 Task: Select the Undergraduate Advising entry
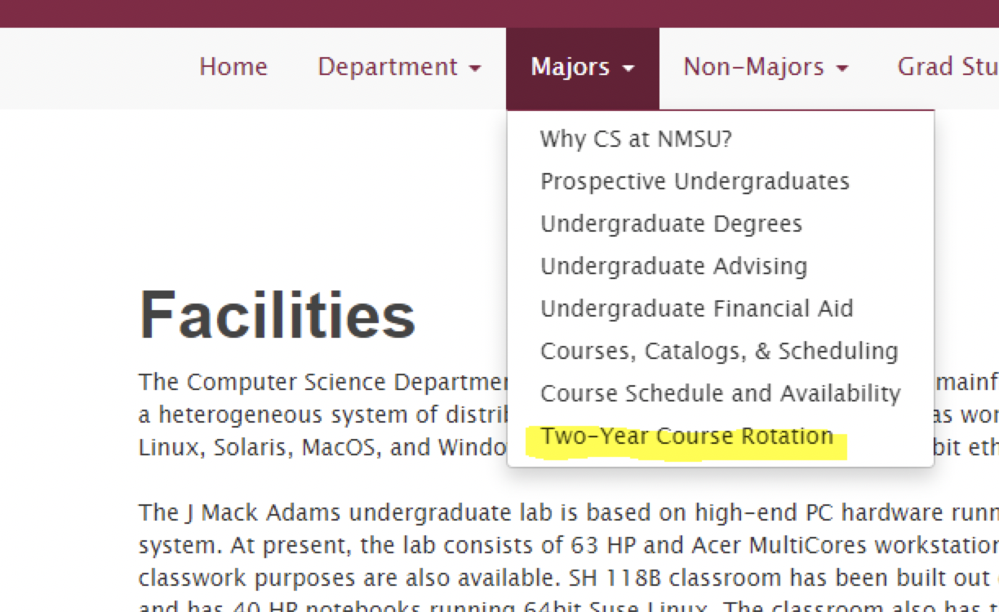[x=673, y=266]
